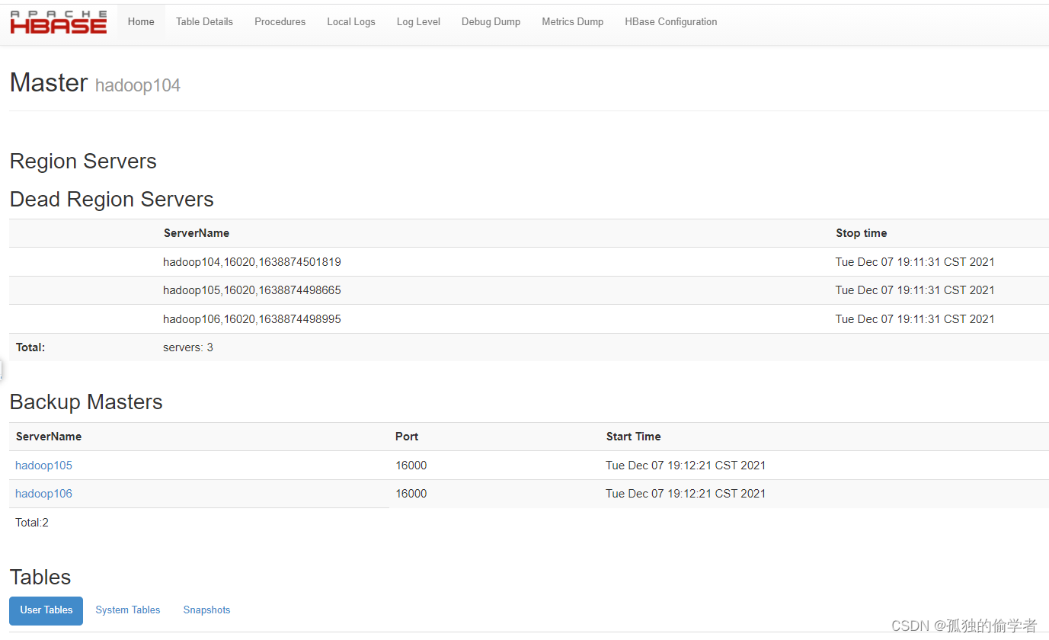Open the Table Details page
This screenshot has width=1049, height=640.
pyautogui.click(x=204, y=22)
